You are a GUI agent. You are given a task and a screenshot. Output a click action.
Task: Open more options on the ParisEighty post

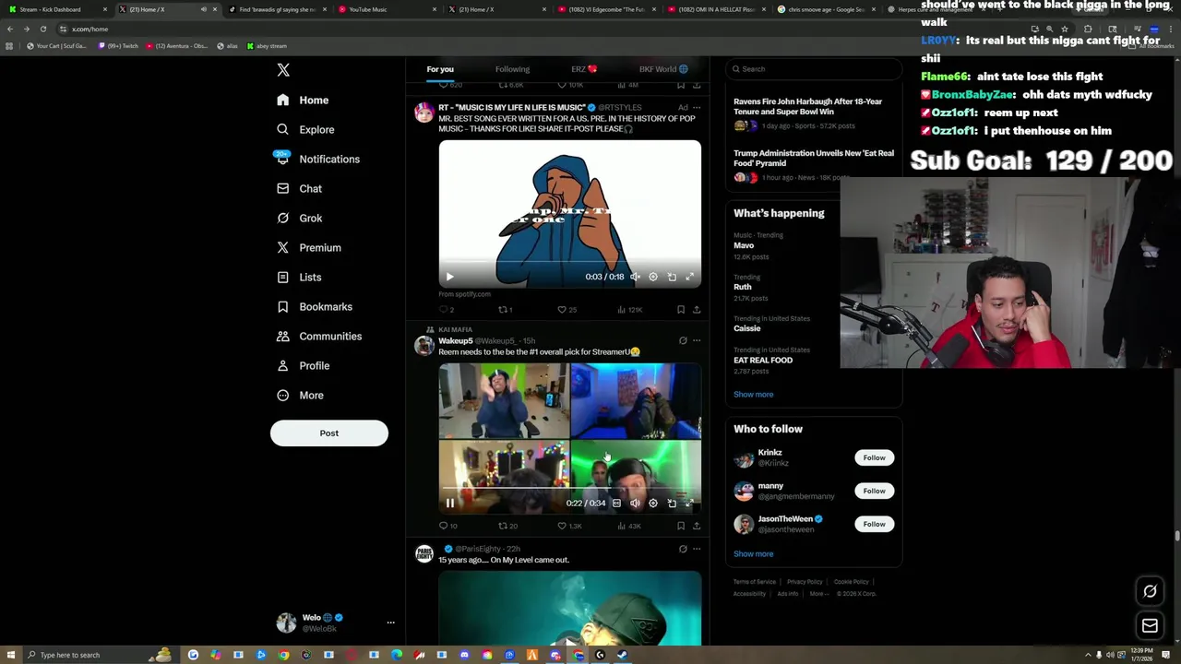pyautogui.click(x=697, y=549)
